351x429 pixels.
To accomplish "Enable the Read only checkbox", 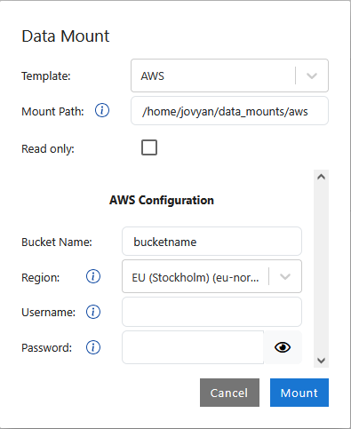I will click(149, 147).
